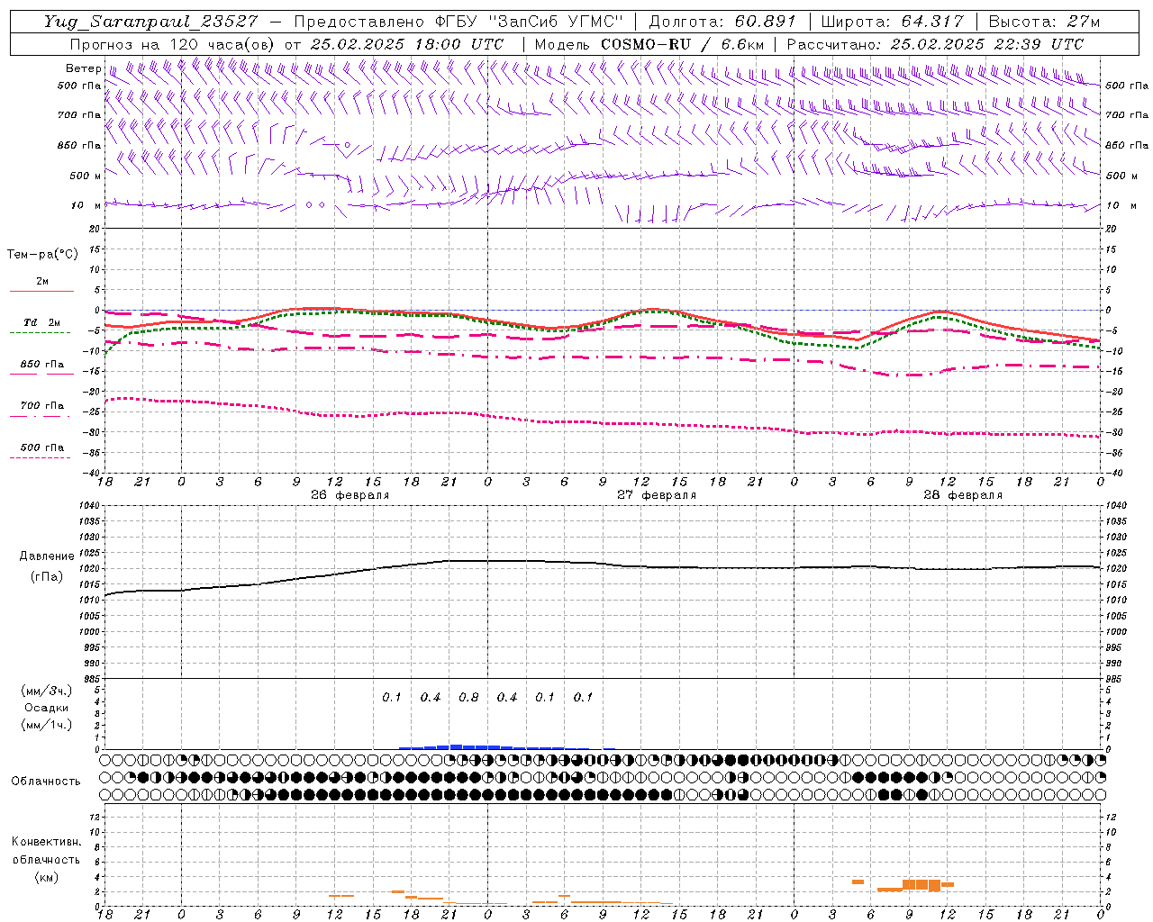Screen dimensions: 1153x922
Task: Click the (гПа) unit label under Давление
Action: pyautogui.click(x=47, y=576)
